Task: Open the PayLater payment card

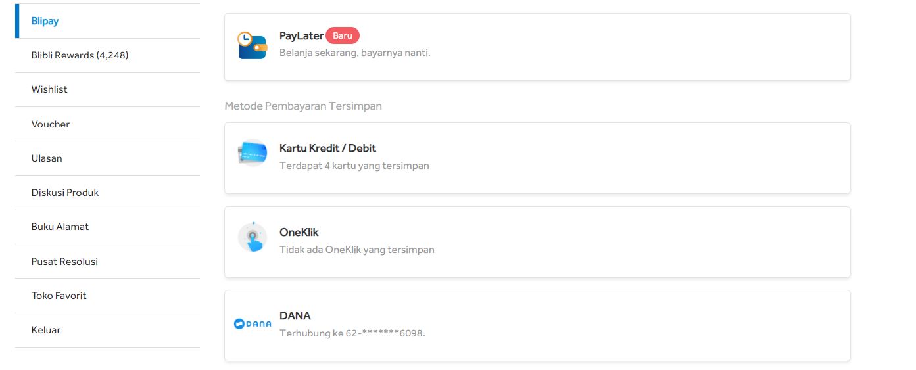Action: click(537, 47)
